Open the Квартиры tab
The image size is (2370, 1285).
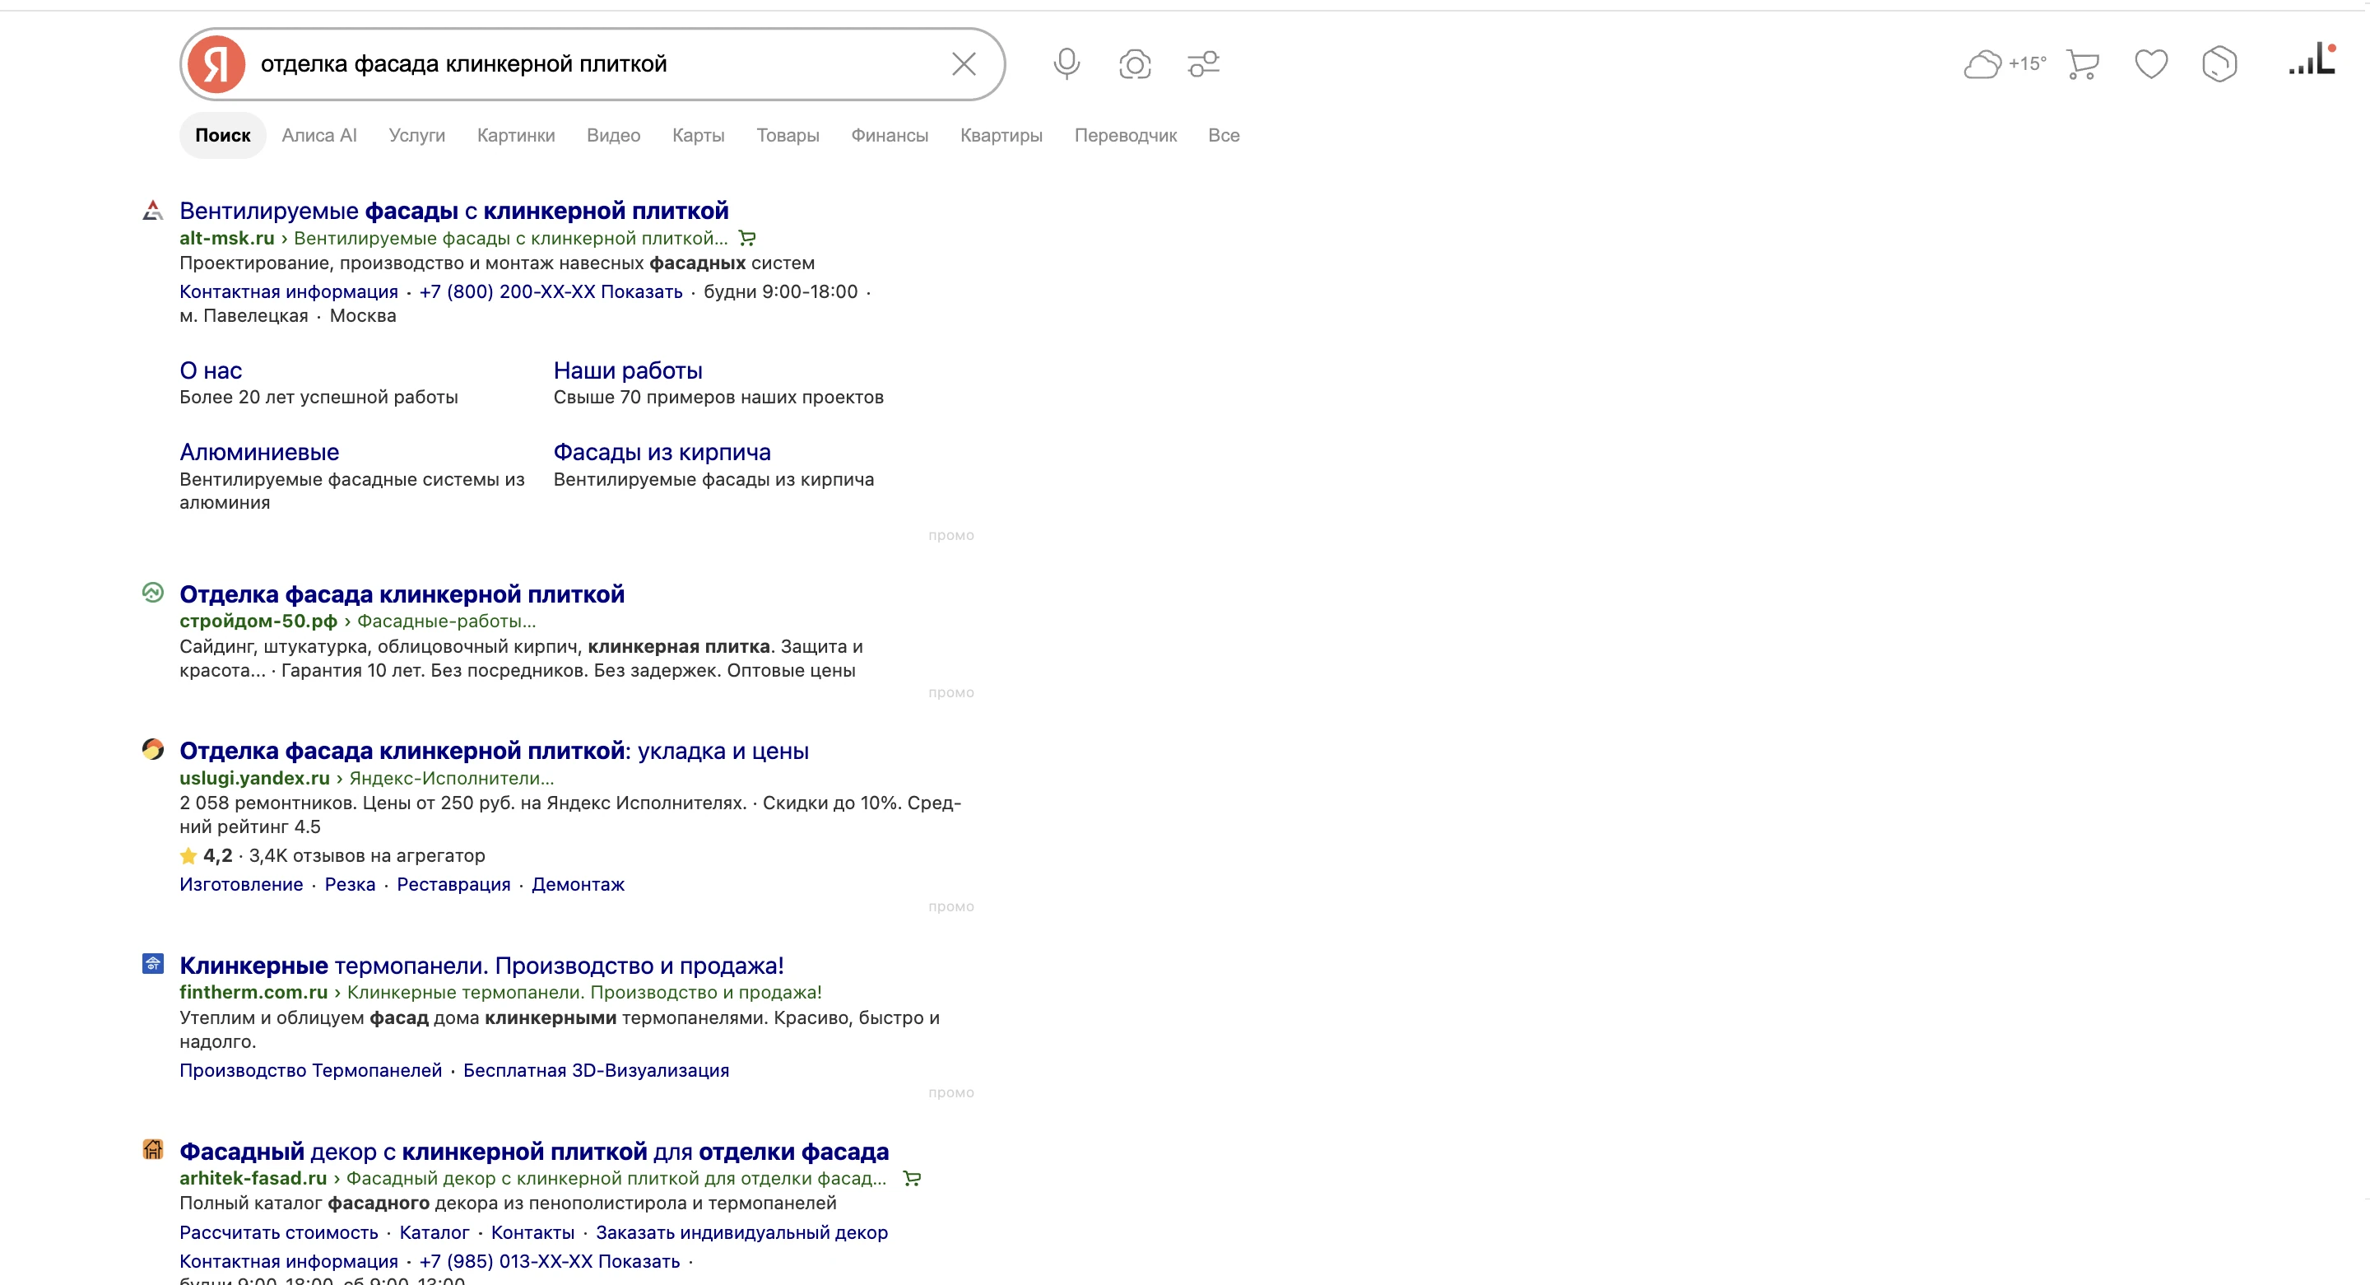tap(1001, 135)
